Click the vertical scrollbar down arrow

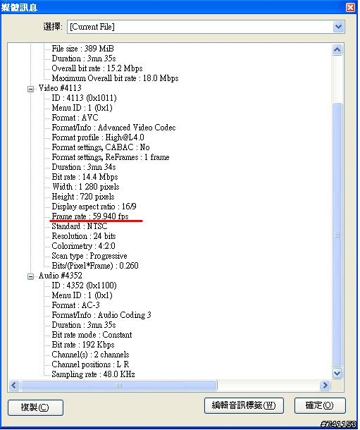click(x=337, y=373)
